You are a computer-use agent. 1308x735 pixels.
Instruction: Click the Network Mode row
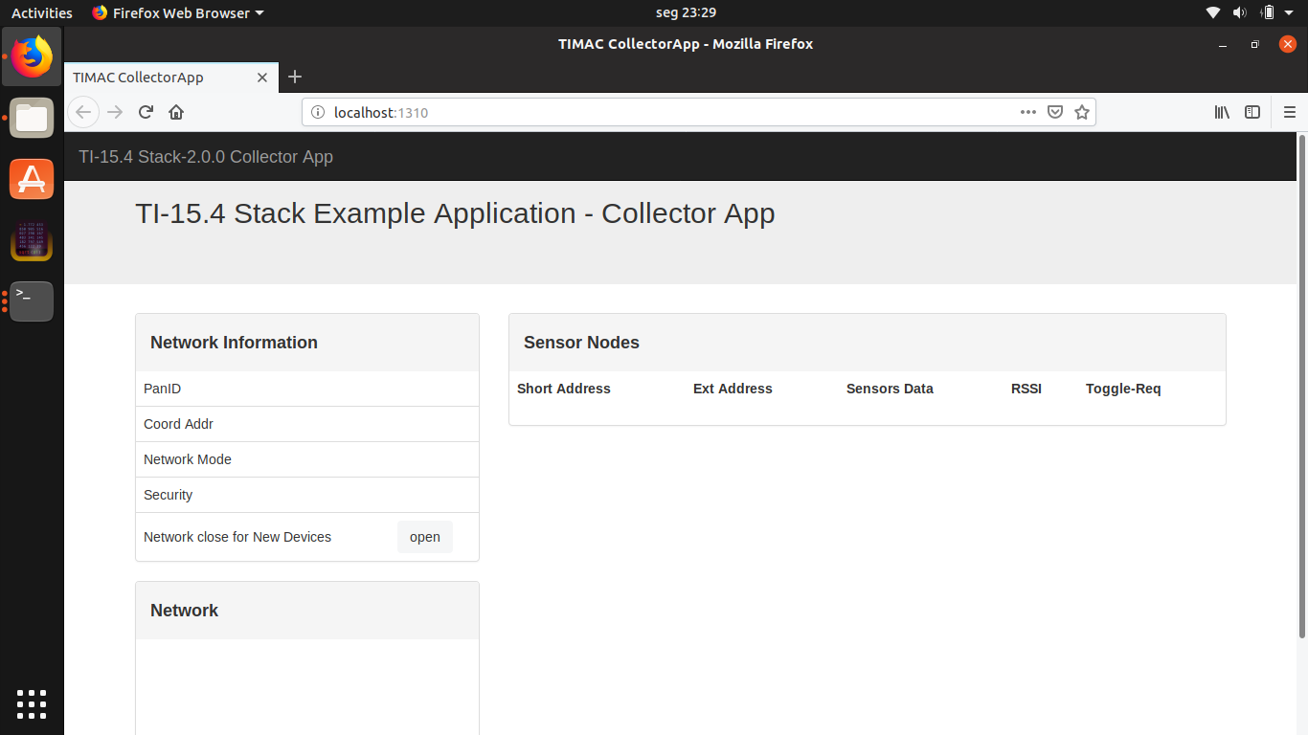coord(307,459)
